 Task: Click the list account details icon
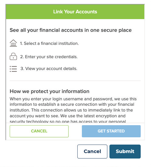[13, 69]
